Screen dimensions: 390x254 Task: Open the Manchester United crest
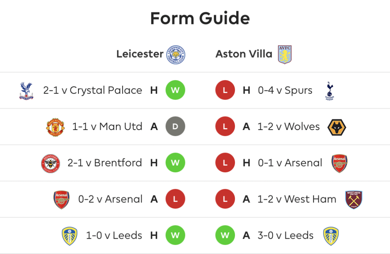coord(56,127)
